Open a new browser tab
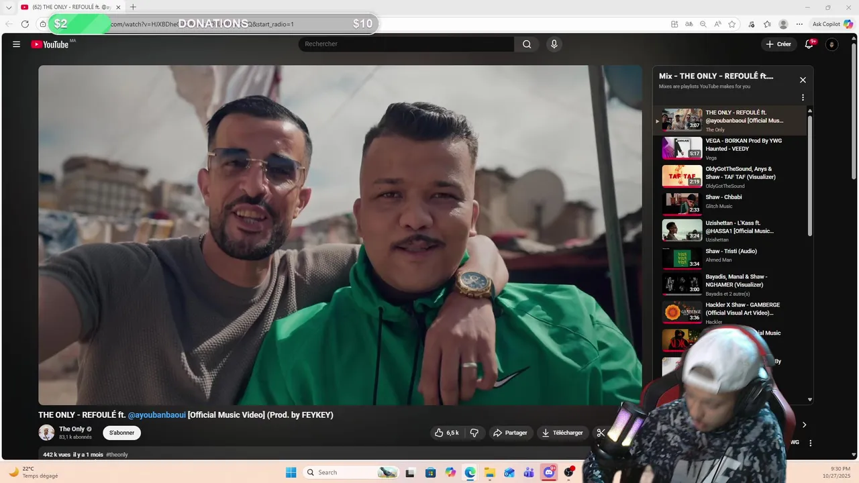Screen dimensions: 859x483 click(133, 7)
